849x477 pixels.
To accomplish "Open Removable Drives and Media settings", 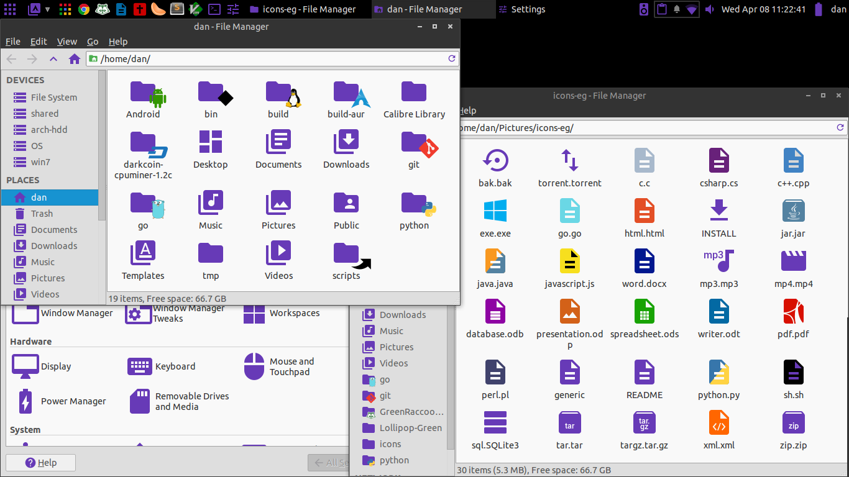I will click(179, 401).
